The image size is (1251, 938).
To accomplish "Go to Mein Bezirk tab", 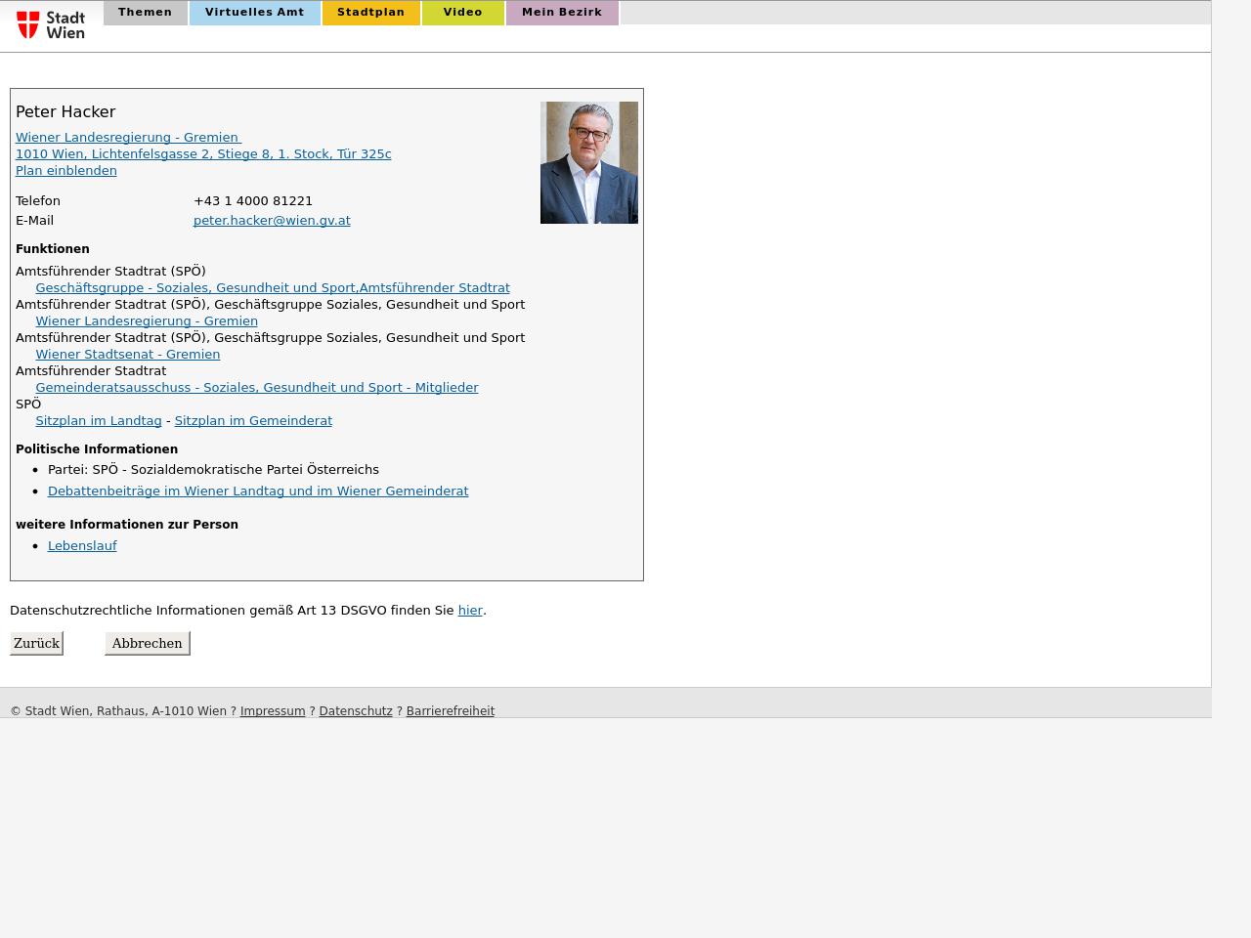I will tap(562, 13).
